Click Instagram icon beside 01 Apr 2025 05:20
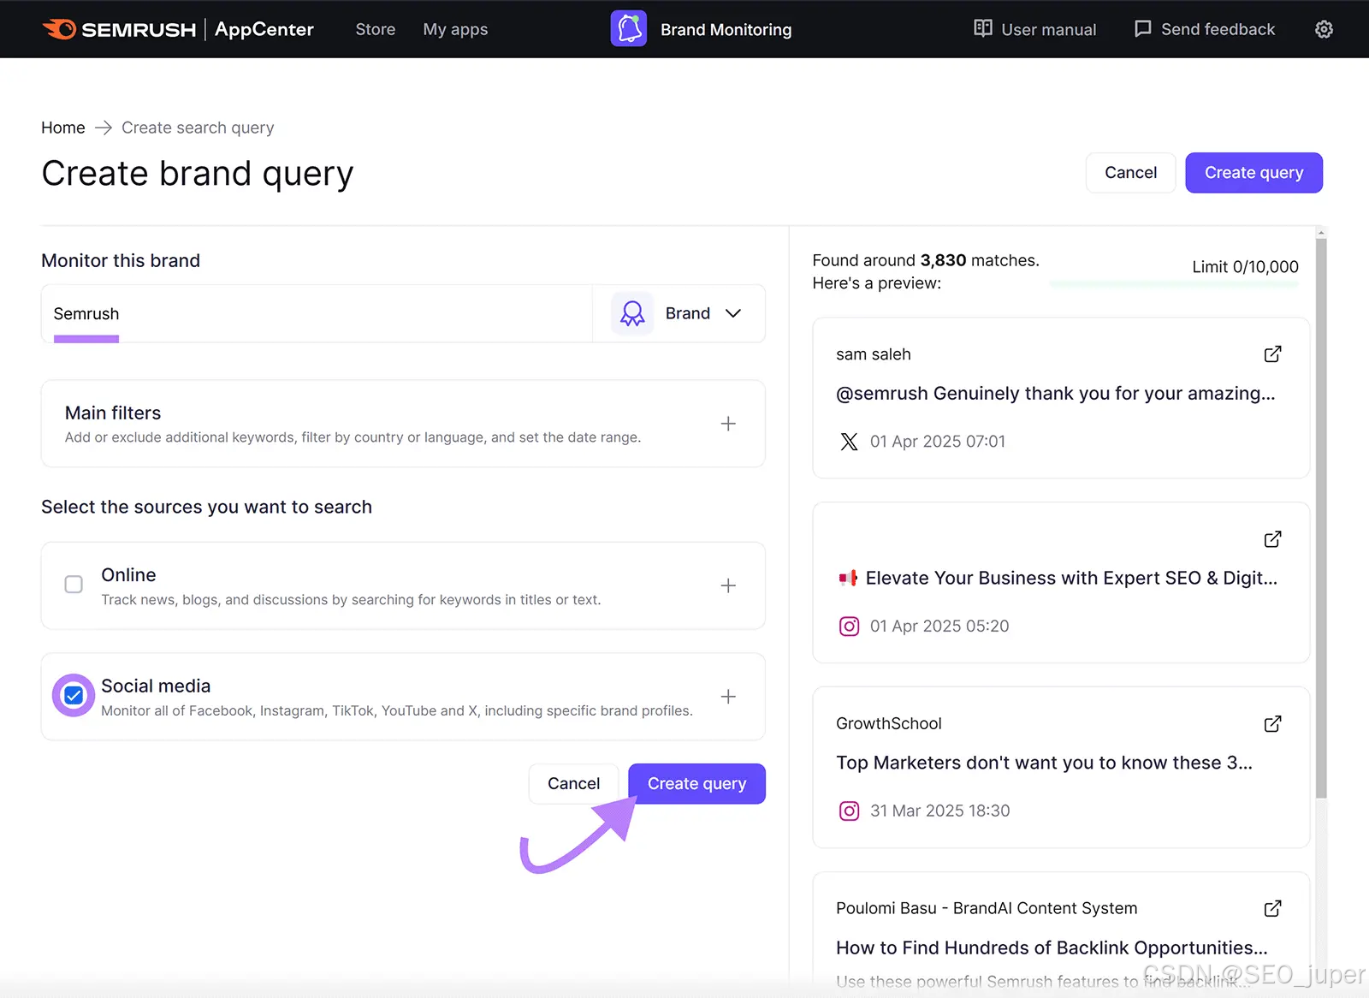 pos(849,627)
